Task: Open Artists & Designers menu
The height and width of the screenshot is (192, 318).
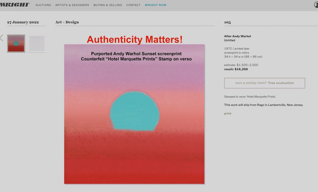Action: (x=72, y=5)
